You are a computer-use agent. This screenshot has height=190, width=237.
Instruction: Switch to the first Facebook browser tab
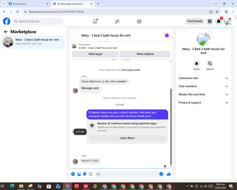pos(28,4)
